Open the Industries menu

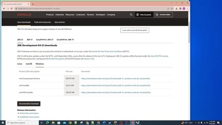tap(60, 15)
